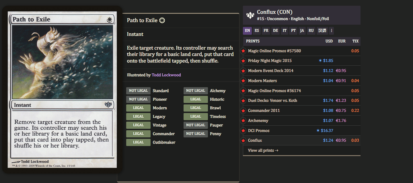Click the LEGAL badge for Oathbreaker
The width and height of the screenshot is (413, 183).
[x=138, y=143]
